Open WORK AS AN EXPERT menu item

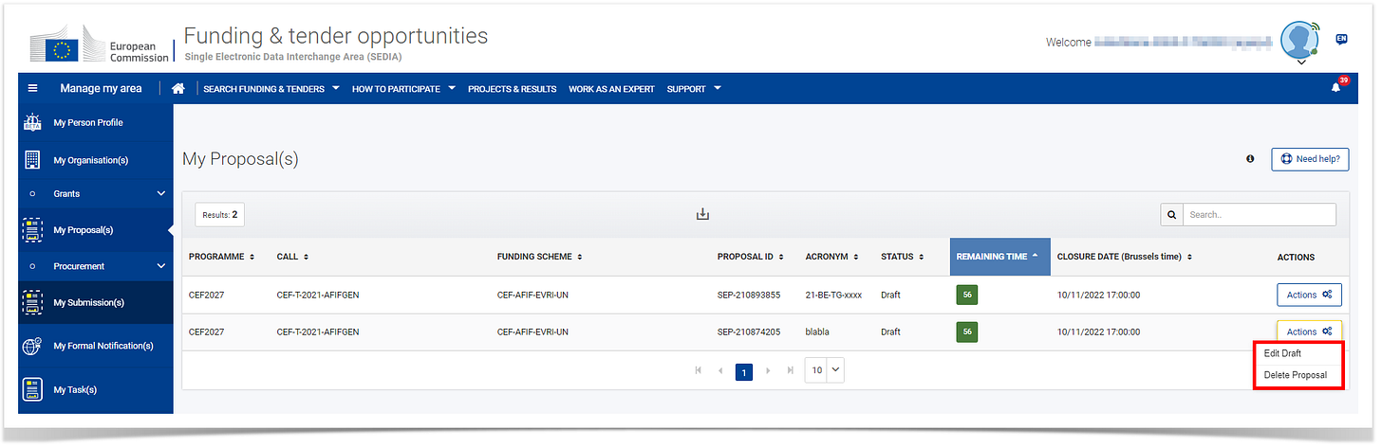pos(611,89)
